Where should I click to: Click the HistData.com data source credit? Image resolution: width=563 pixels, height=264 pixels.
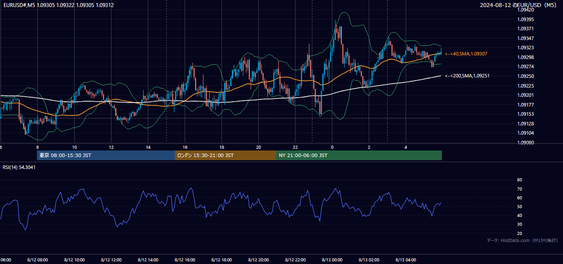[x=522, y=240]
